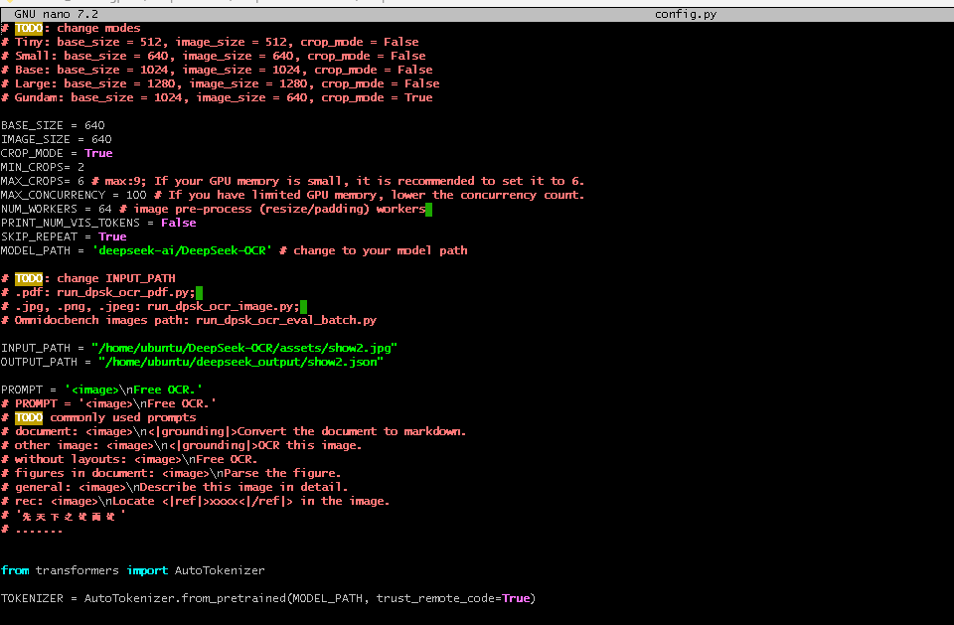Click the False value of PRINT_NUM_VIS_TOKENS
Screen dimensions: 954x625
[x=178, y=223]
